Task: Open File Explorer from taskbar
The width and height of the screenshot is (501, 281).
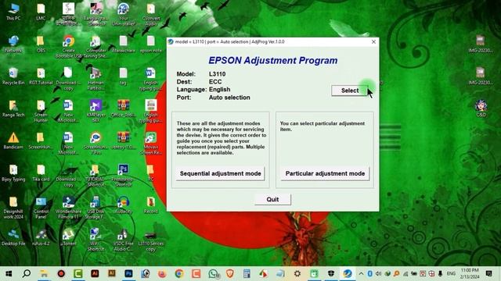Action: coord(44,274)
